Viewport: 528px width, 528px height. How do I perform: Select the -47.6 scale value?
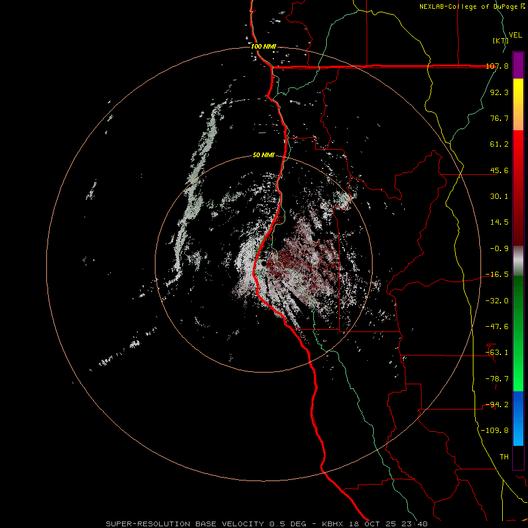(497, 327)
